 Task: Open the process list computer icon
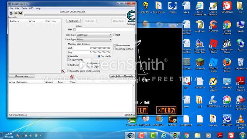pyautogui.click(x=11, y=13)
